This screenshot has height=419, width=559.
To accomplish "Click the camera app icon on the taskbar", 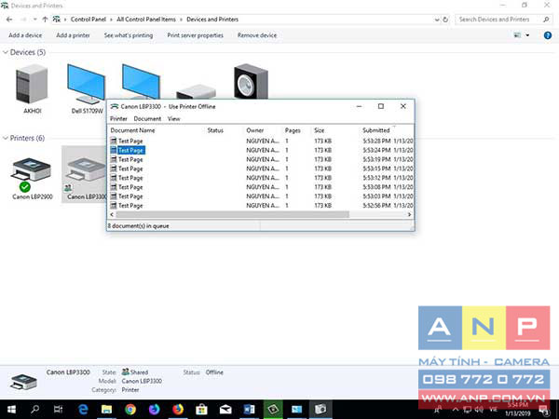I will 320,410.
